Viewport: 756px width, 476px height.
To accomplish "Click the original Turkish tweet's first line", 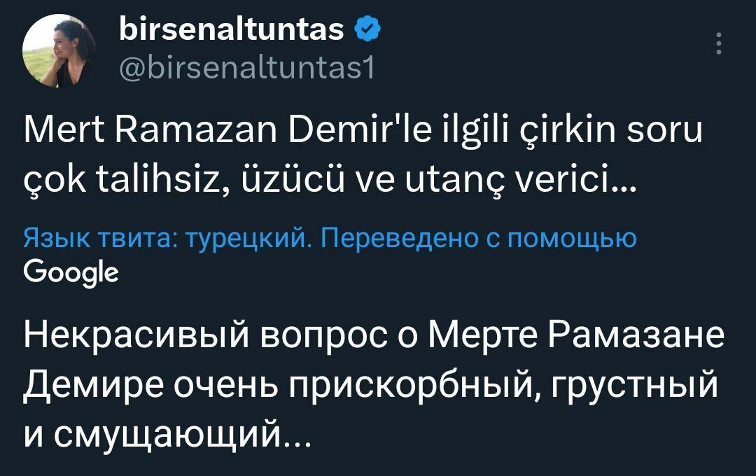I will click(362, 130).
